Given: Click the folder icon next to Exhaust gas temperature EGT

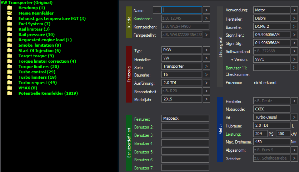Looking at the screenshot, I should [10, 19].
